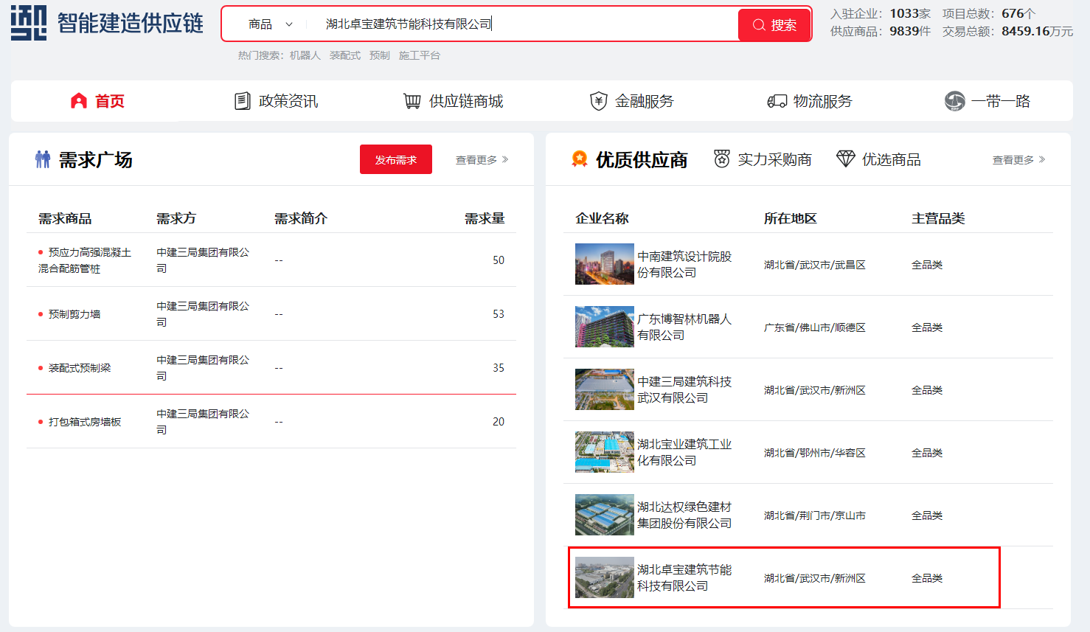Switch to the 优选商品 tab
Image resolution: width=1090 pixels, height=632 pixels.
pyautogui.click(x=878, y=159)
